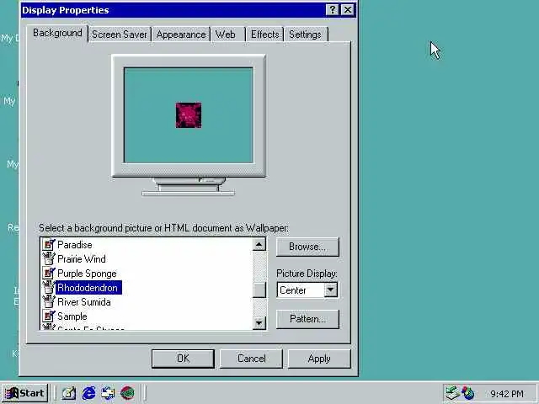Select Prairie Wind wallpaper

click(82, 259)
